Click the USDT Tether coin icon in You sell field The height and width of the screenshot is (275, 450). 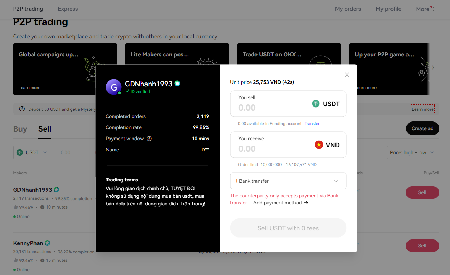(316, 104)
